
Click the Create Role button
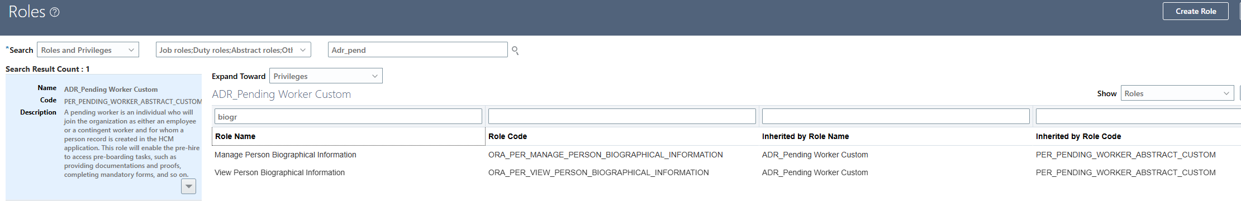point(1196,11)
